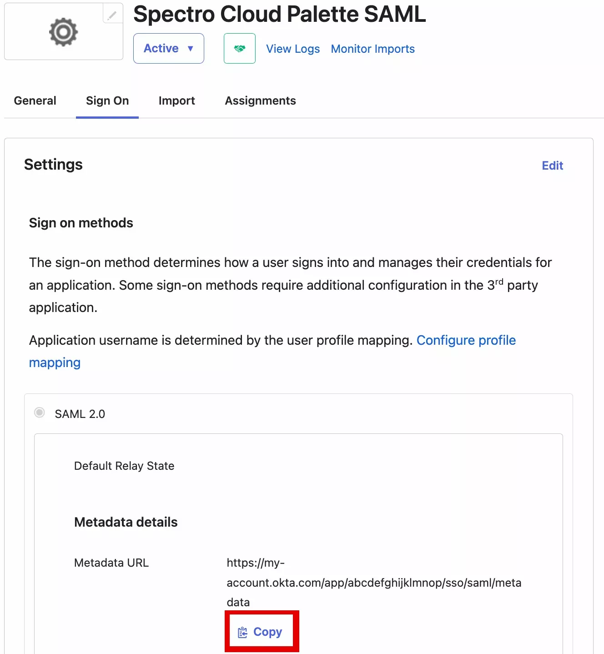This screenshot has height=654, width=604.
Task: Click the SAML 2.0 label text
Action: coord(80,414)
